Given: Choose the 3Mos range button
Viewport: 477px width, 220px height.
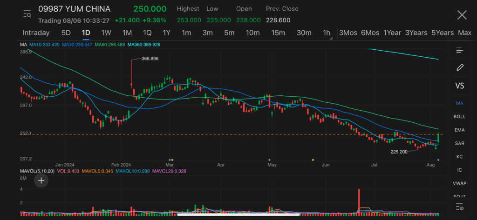Looking at the screenshot, I should coord(348,33).
